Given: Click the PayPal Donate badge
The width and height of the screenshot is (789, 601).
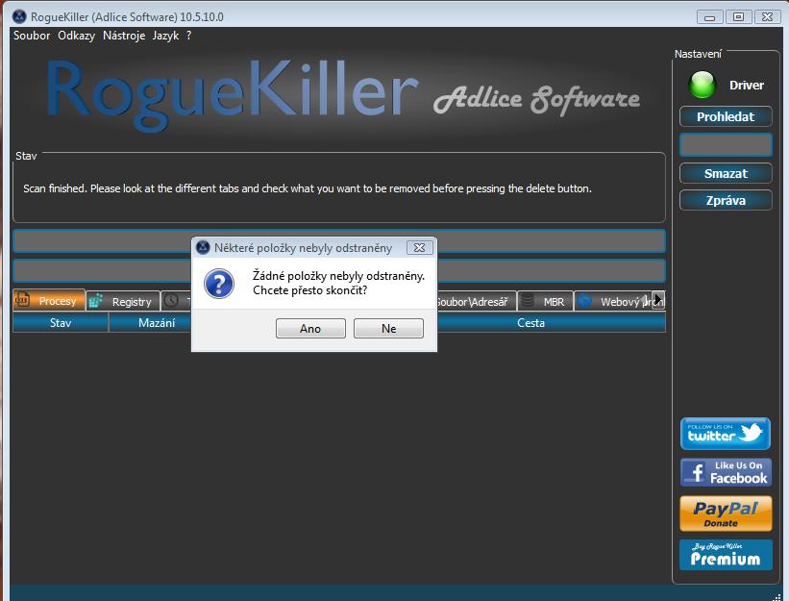Looking at the screenshot, I should [x=726, y=513].
